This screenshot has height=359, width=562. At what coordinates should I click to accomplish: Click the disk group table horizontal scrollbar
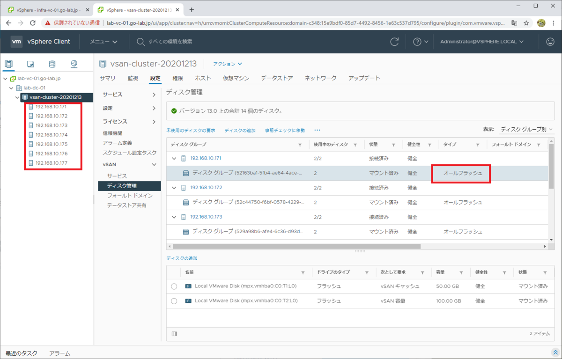[x=296, y=246]
